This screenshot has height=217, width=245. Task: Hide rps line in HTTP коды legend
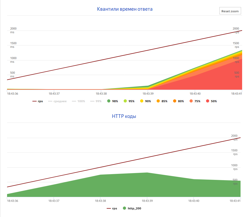(112, 208)
